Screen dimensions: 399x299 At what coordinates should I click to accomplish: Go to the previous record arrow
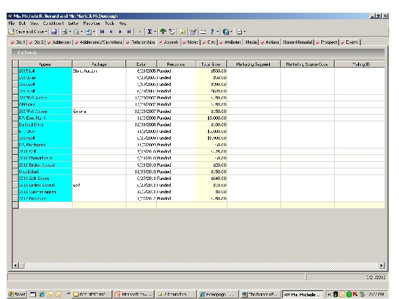point(111,32)
